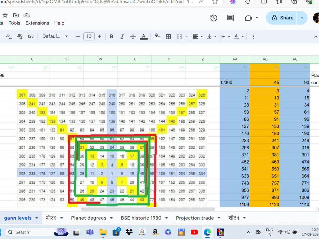This screenshot has height=239, width=319.
Task: Toggle the filter on column X
Action: click(148, 68)
